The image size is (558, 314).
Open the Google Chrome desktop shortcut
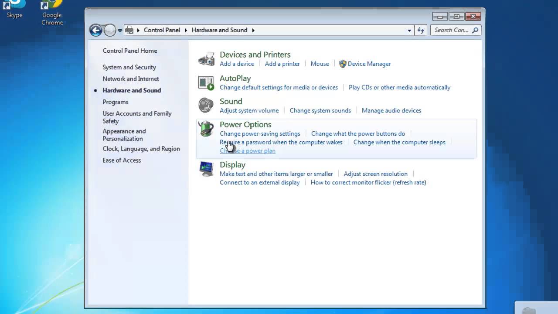[52, 13]
